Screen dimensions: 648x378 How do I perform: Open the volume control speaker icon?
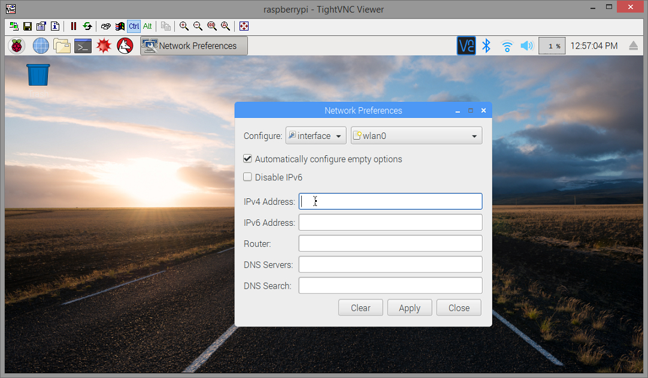[528, 46]
